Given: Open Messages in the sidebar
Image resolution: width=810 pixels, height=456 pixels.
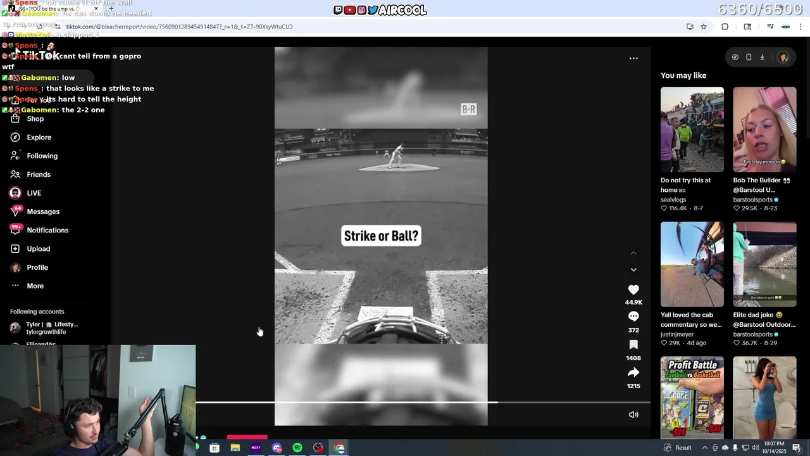Looking at the screenshot, I should (43, 212).
